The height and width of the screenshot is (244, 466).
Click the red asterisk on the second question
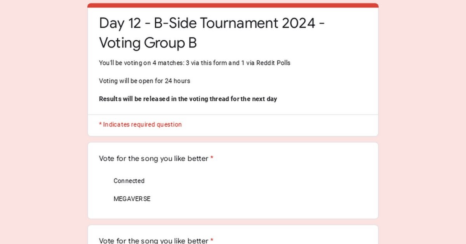click(x=212, y=241)
